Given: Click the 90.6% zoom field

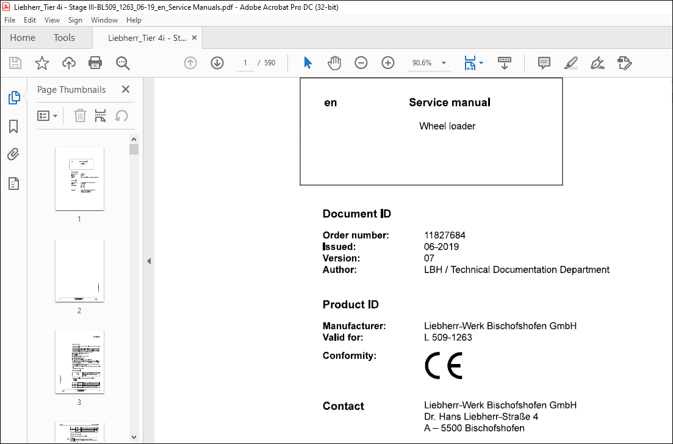Looking at the screenshot, I should (x=422, y=63).
